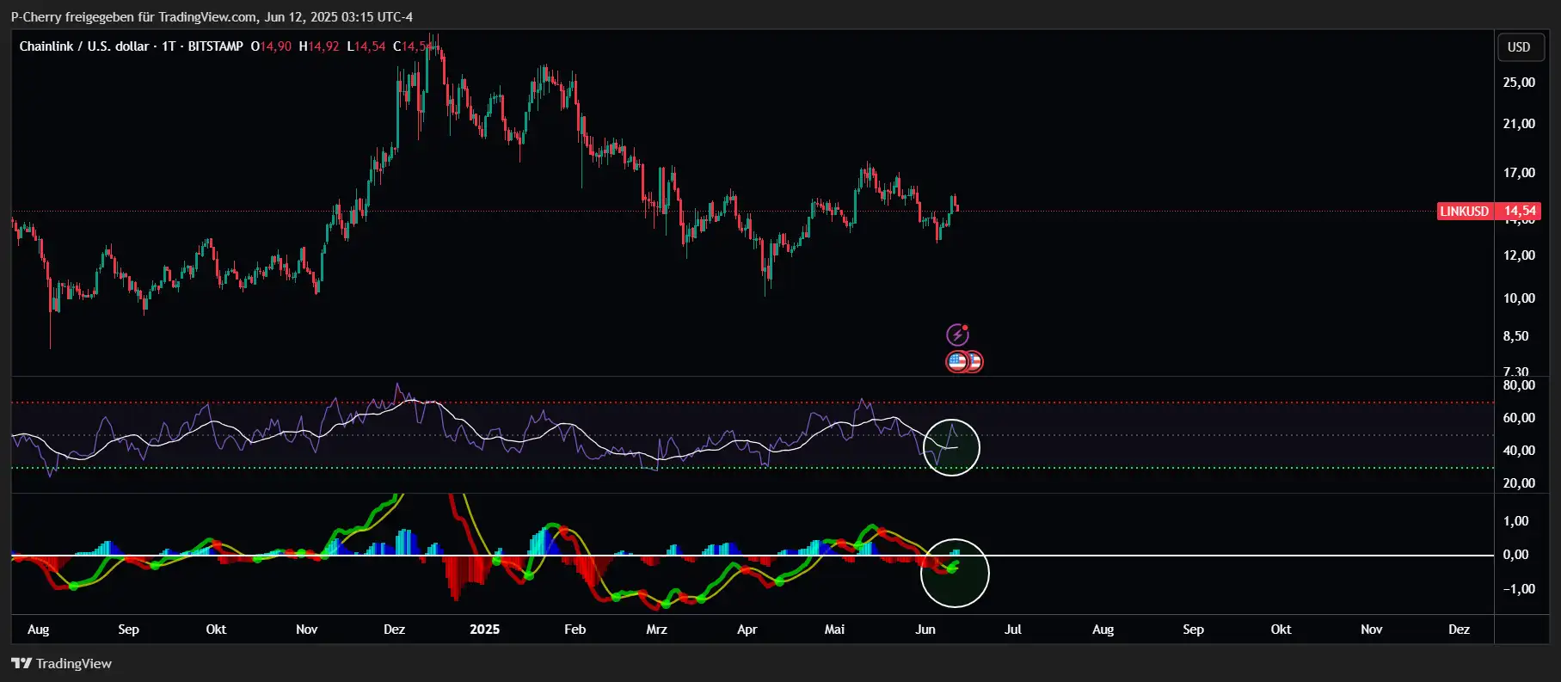The image size is (1561, 682).
Task: Open the TradingView logo link
Action: 61,663
